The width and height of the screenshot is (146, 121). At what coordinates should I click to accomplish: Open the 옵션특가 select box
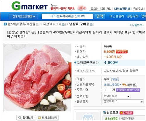123,102
